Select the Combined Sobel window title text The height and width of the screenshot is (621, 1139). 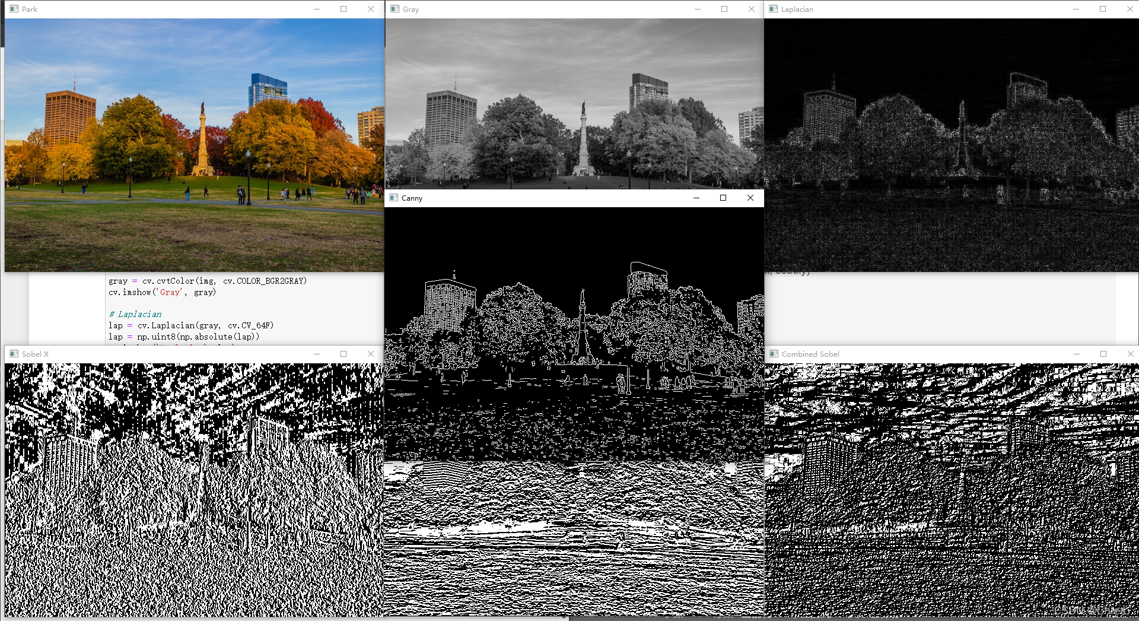810,354
